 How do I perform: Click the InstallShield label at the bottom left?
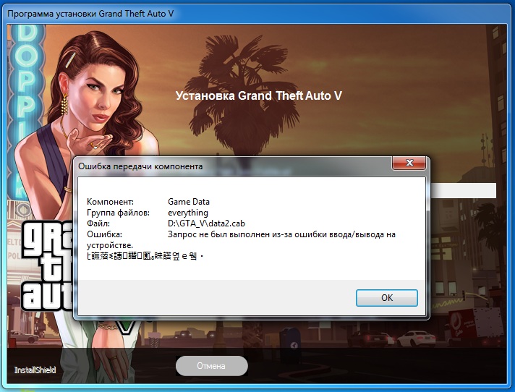[x=35, y=370]
